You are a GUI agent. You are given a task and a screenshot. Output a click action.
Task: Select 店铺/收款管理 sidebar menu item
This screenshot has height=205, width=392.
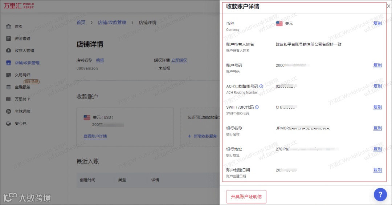click(27, 63)
